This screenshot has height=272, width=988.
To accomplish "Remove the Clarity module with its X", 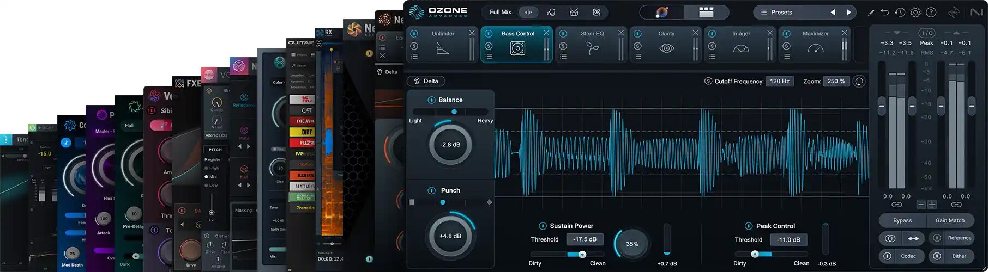I will click(x=695, y=33).
